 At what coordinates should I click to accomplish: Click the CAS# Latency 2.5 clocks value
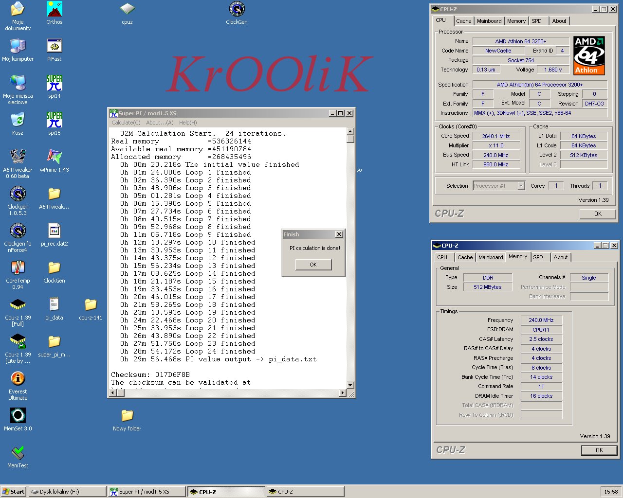coord(541,339)
